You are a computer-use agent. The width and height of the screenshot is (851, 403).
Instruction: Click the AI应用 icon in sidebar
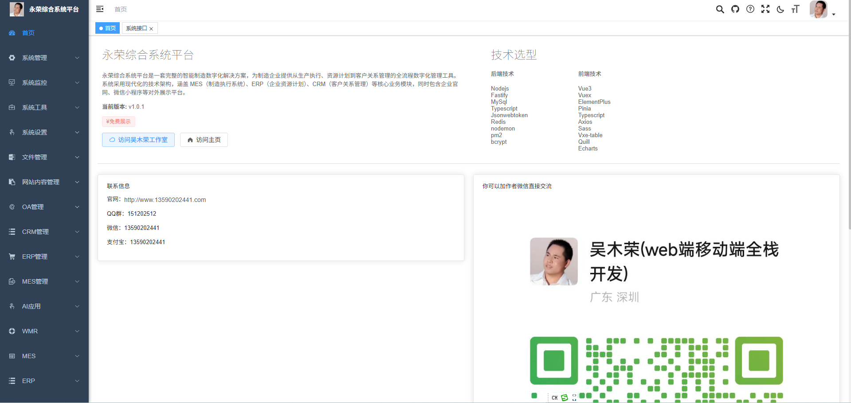[12, 306]
